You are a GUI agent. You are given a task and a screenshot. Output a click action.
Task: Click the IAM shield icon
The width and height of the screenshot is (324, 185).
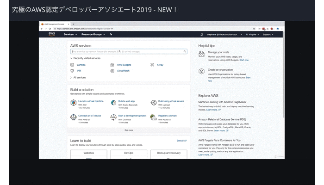click(x=72, y=71)
